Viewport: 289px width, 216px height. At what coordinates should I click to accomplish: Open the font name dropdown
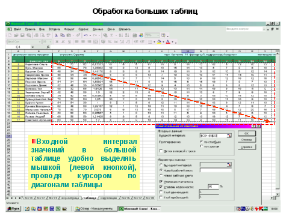point(40,41)
